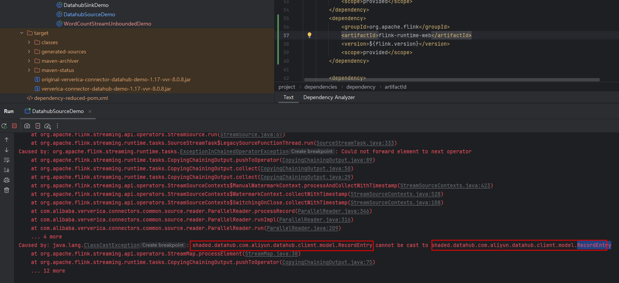The height and width of the screenshot is (283, 619).
Task: Open the StreamSourceContexts.java:528 link
Action: coord(396,194)
